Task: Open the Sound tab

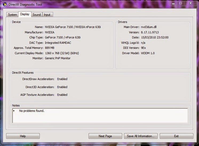Action: (x=37, y=15)
